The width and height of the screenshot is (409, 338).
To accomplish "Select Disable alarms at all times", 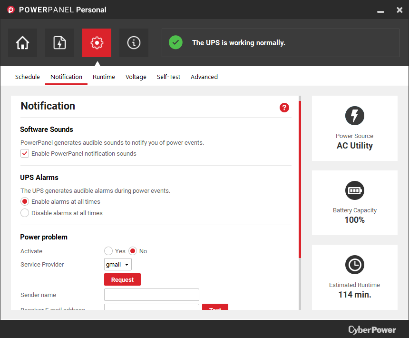I will [25, 213].
